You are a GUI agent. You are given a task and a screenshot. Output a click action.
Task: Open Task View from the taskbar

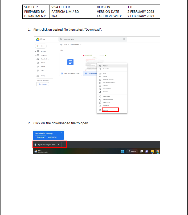(x=141, y=151)
